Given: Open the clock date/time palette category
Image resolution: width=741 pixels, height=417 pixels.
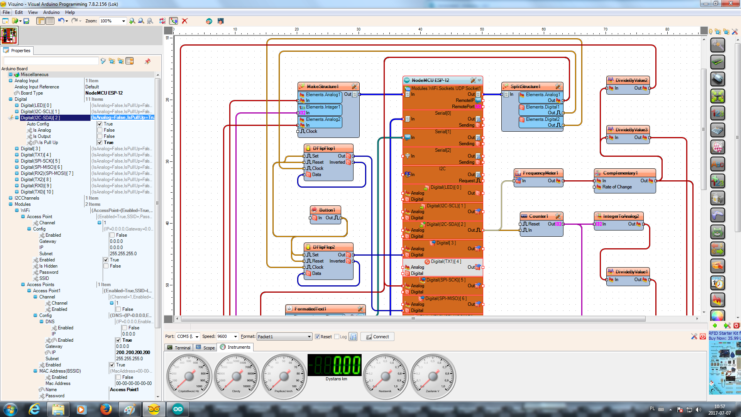Looking at the screenshot, I should (717, 283).
